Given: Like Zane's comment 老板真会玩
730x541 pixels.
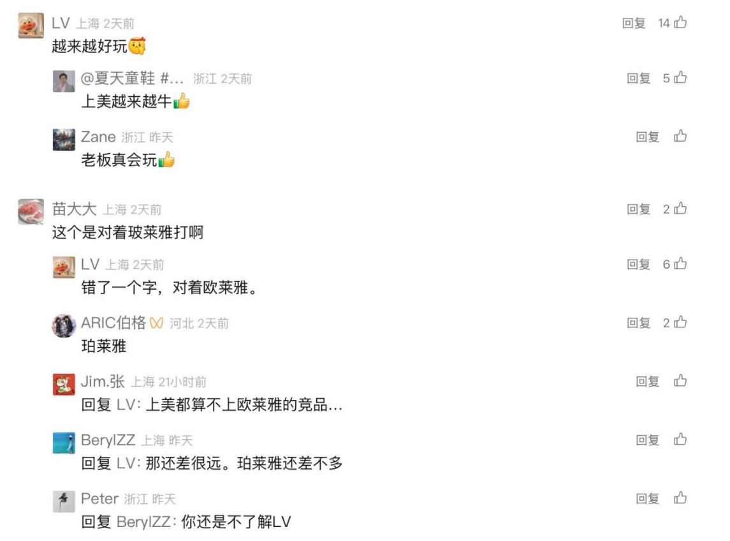Looking at the screenshot, I should click(x=680, y=136).
